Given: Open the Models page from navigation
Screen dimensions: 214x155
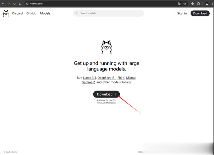Looking at the screenshot, I should 45,13.
